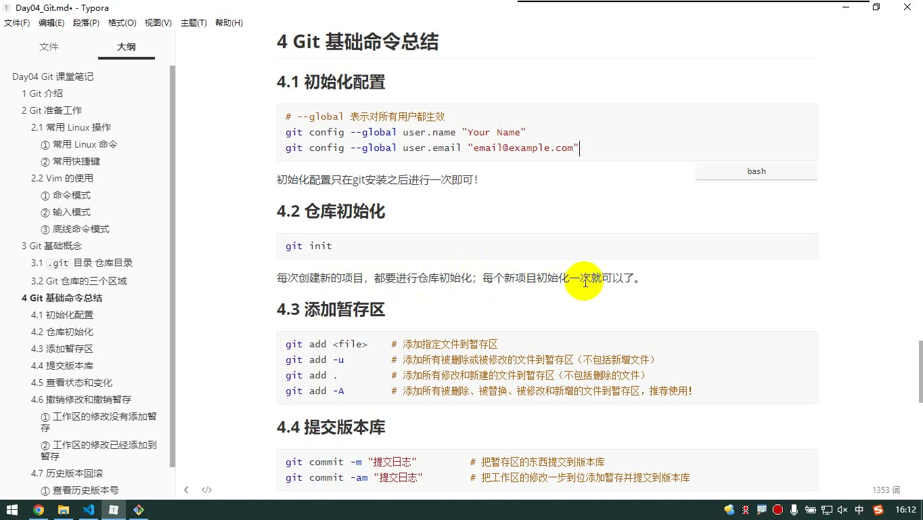Open the 视图(V) menu
Image resolution: width=923 pixels, height=520 pixels.
[x=158, y=23]
